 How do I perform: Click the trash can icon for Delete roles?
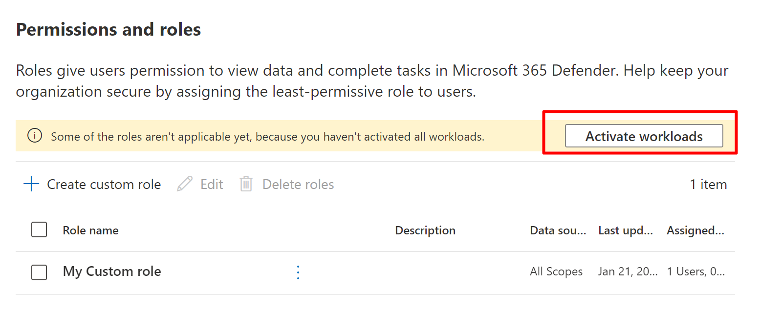tap(246, 184)
